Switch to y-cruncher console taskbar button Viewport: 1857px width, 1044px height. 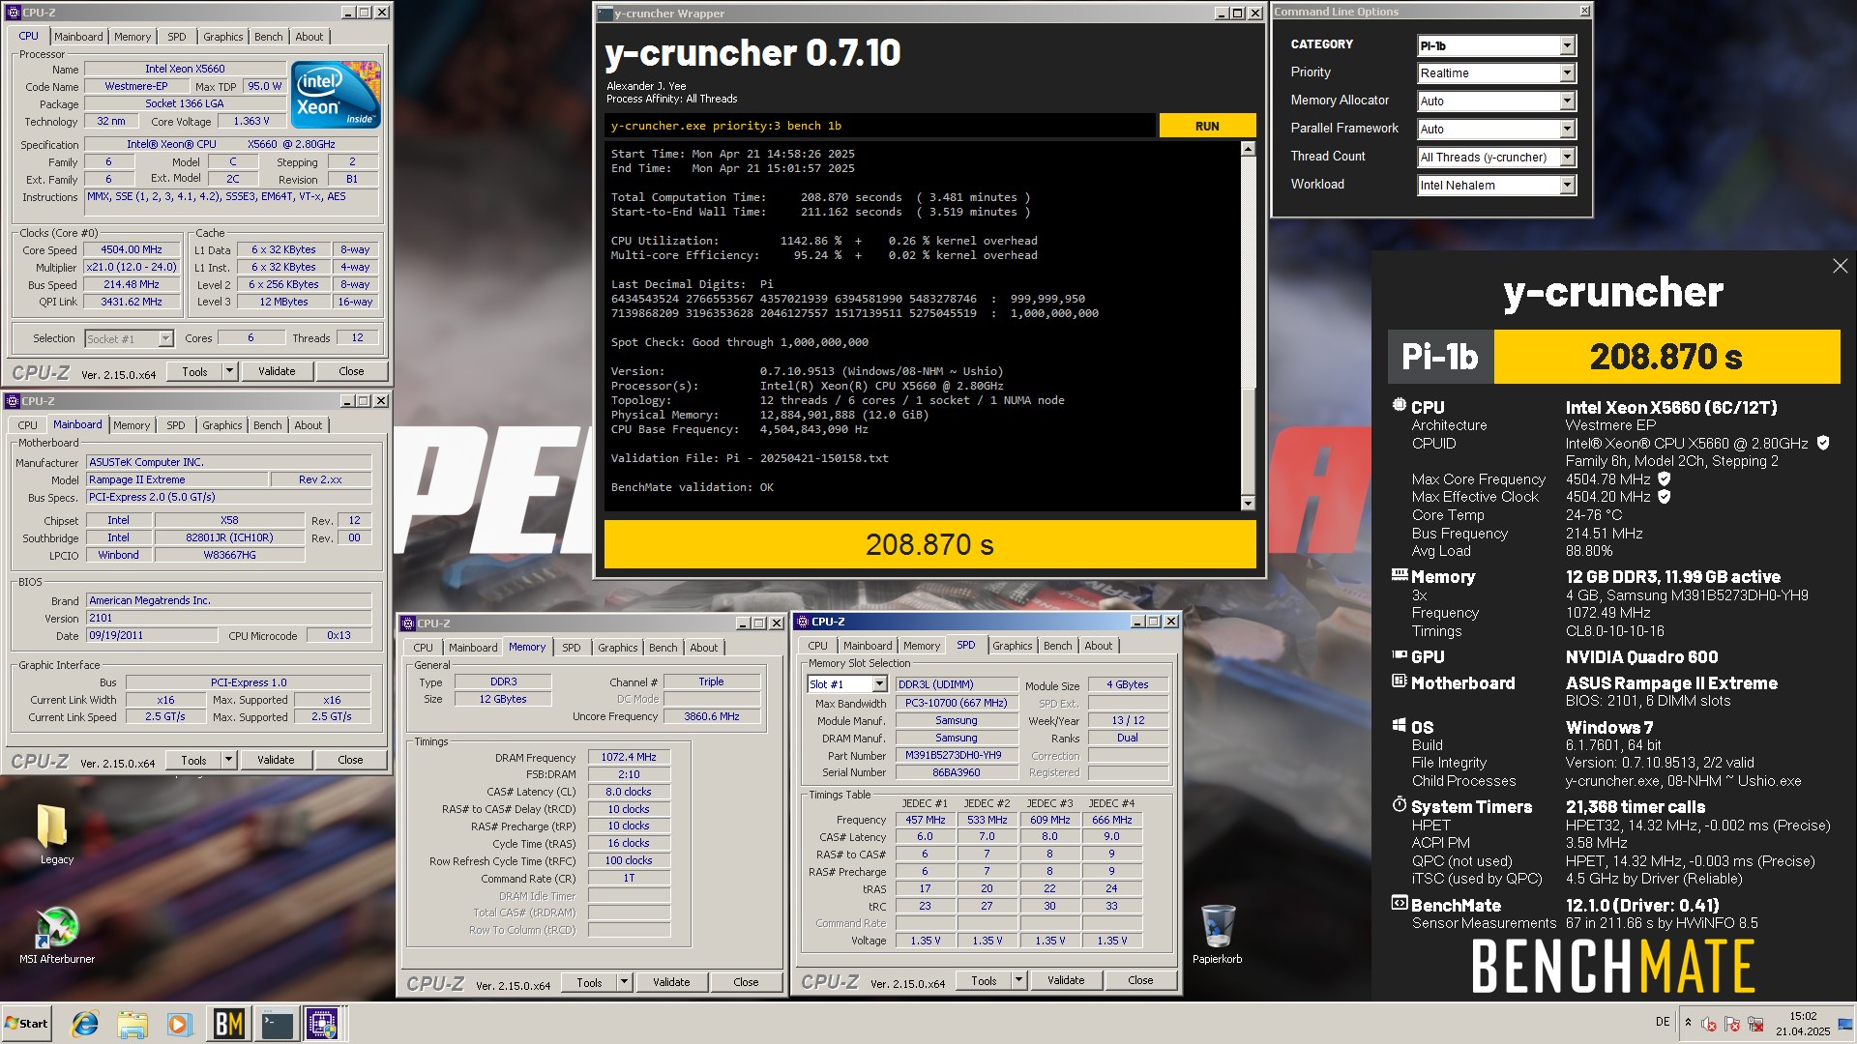tap(277, 1023)
